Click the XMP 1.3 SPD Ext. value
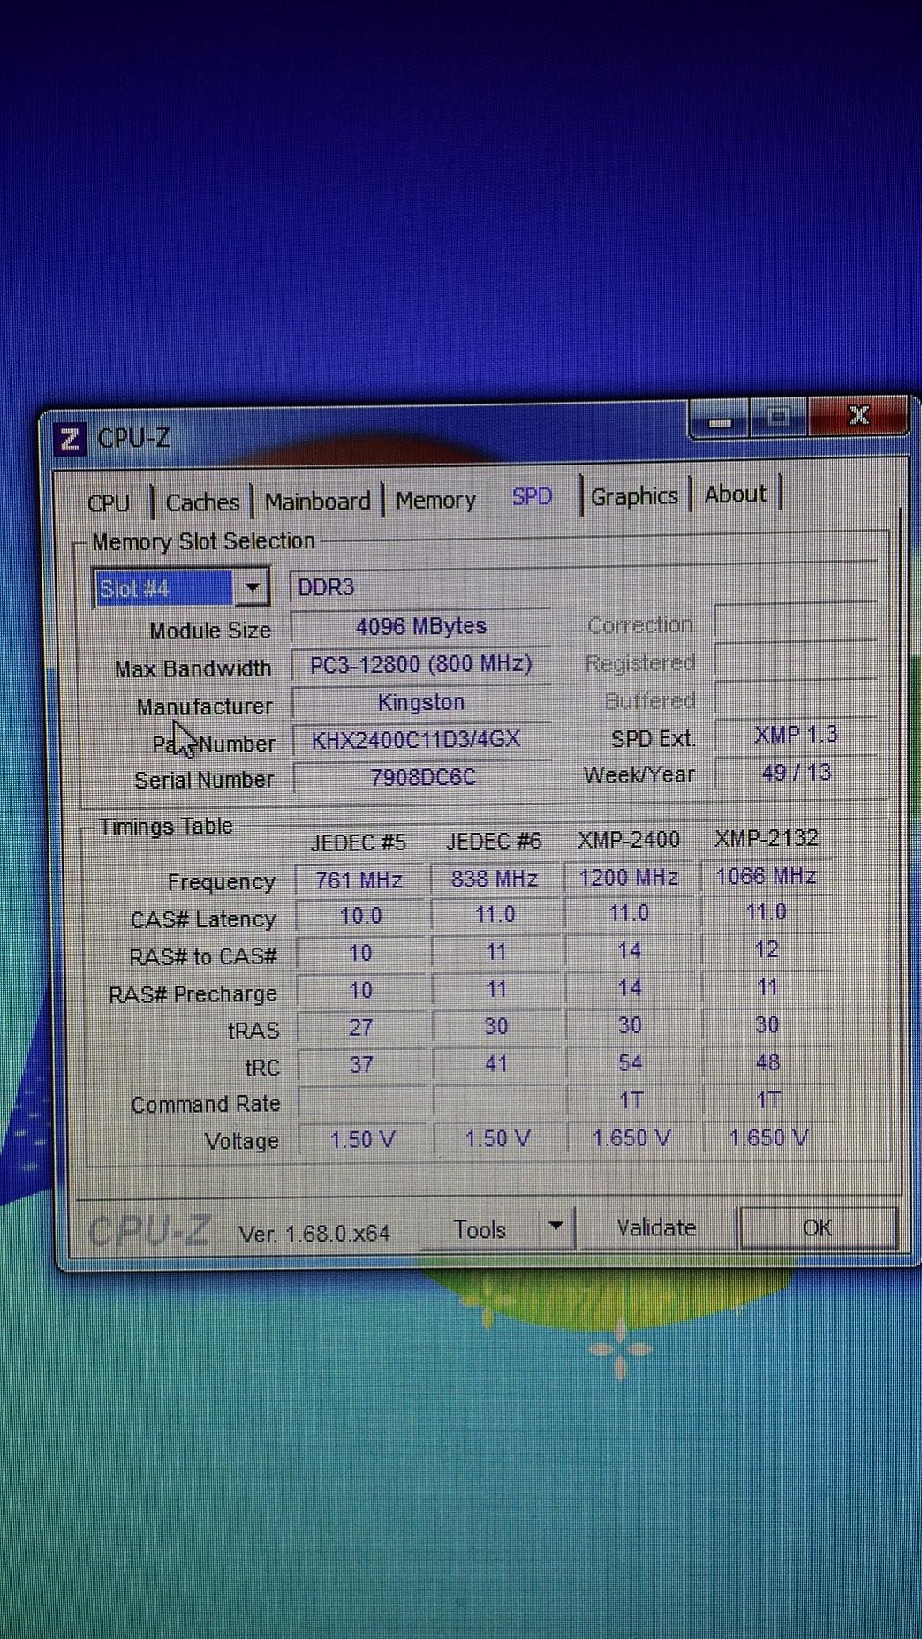 click(x=796, y=735)
